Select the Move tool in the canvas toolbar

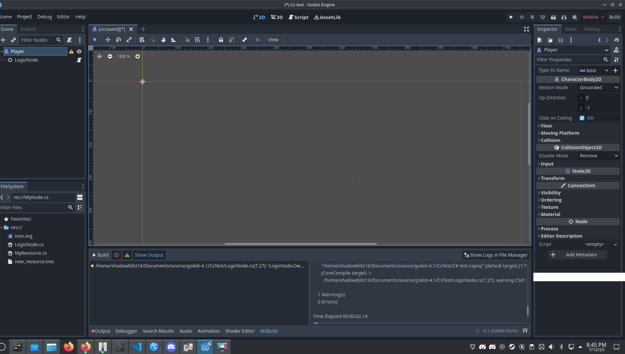point(108,40)
